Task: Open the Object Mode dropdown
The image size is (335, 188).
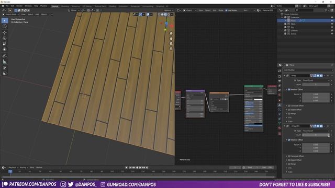Action: (10, 15)
